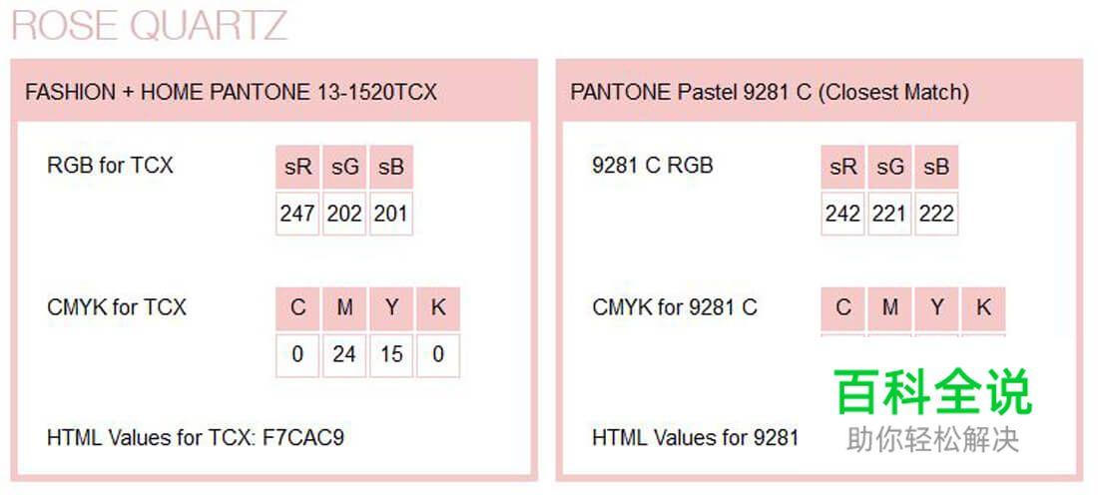Click the sB header cell for 9281 C

point(936,168)
